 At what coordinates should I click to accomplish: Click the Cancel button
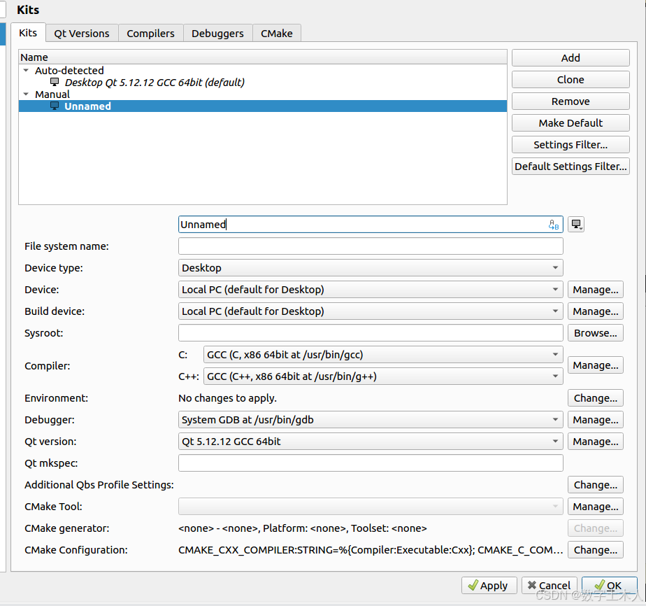point(550,586)
